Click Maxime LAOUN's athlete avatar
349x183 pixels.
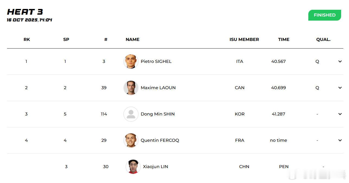131,88
